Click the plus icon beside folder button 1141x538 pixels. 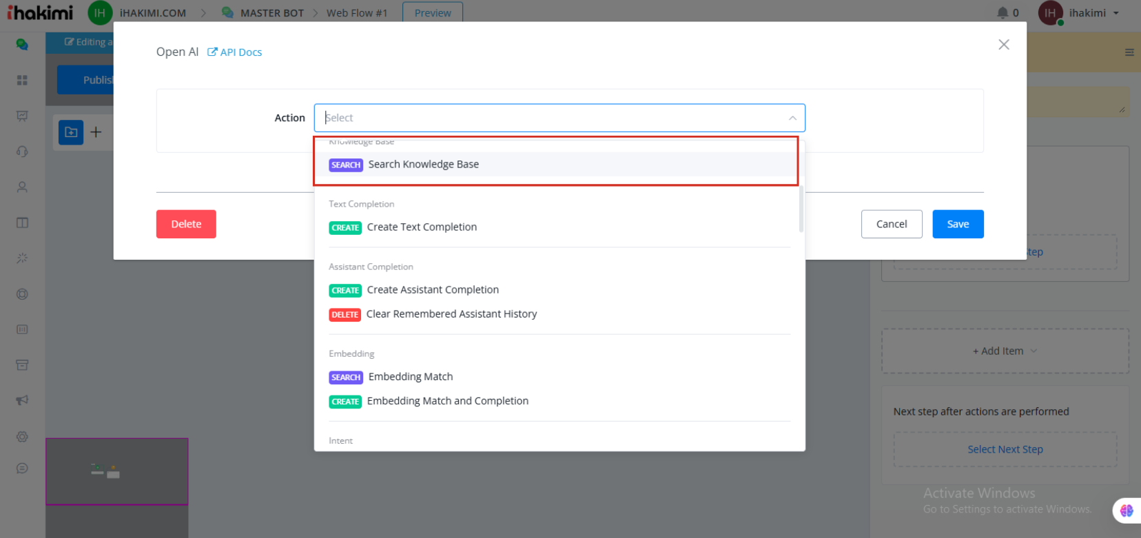[x=96, y=132]
